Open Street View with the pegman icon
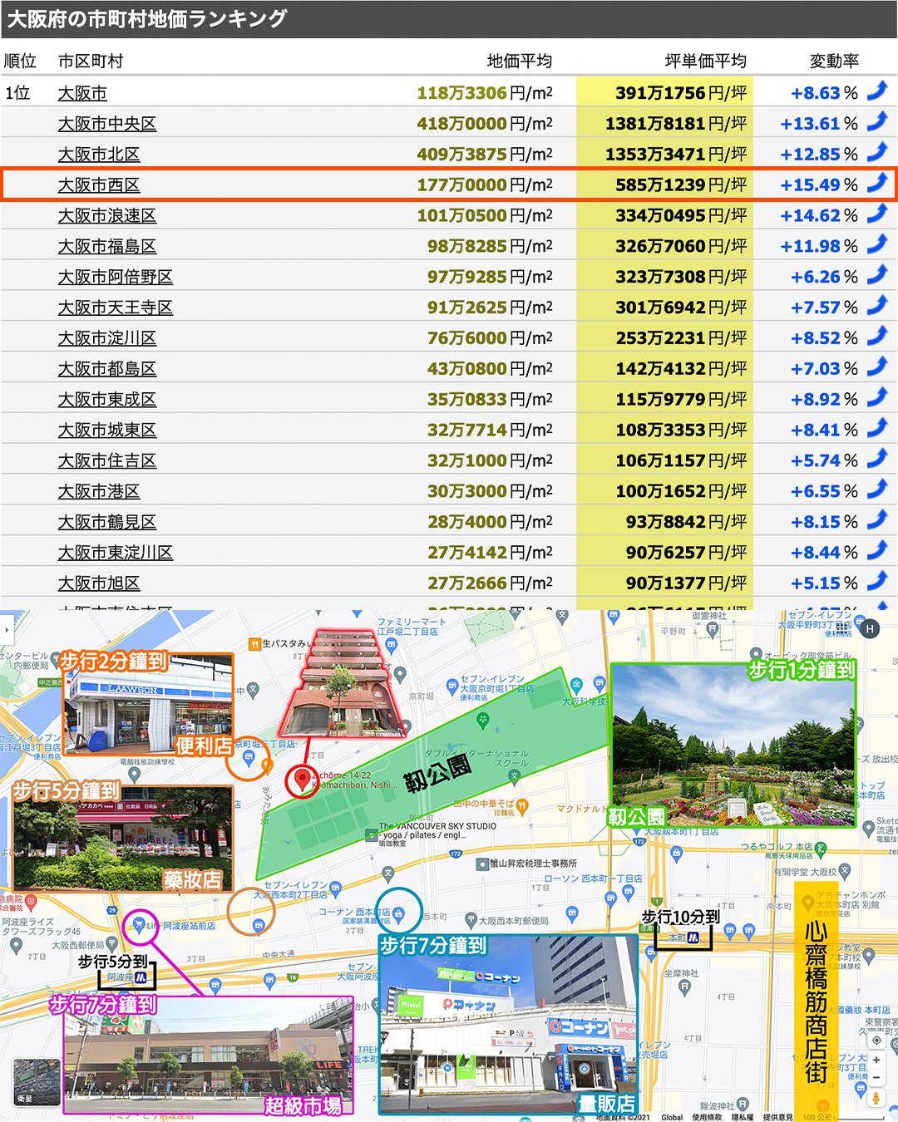 click(876, 1098)
